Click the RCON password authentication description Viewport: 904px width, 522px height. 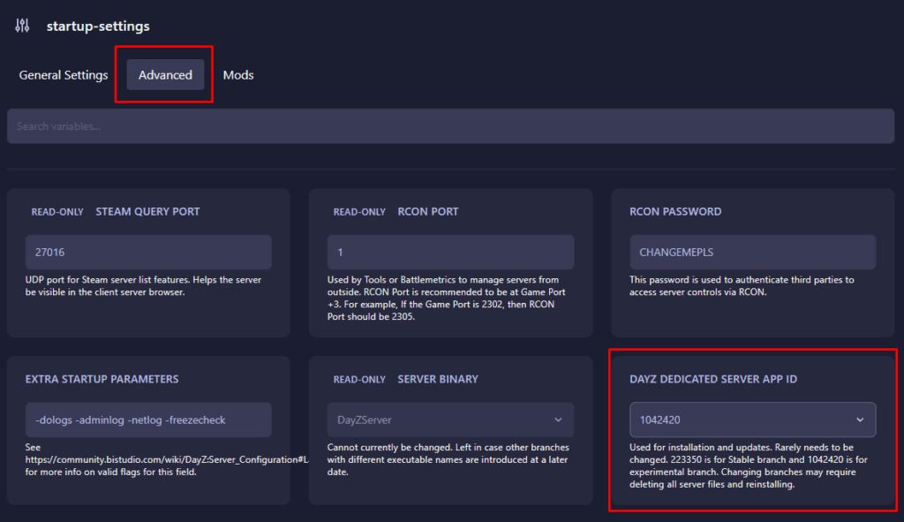pyautogui.click(x=742, y=286)
